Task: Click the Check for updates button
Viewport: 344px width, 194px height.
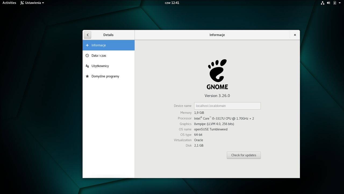Action: (244, 155)
